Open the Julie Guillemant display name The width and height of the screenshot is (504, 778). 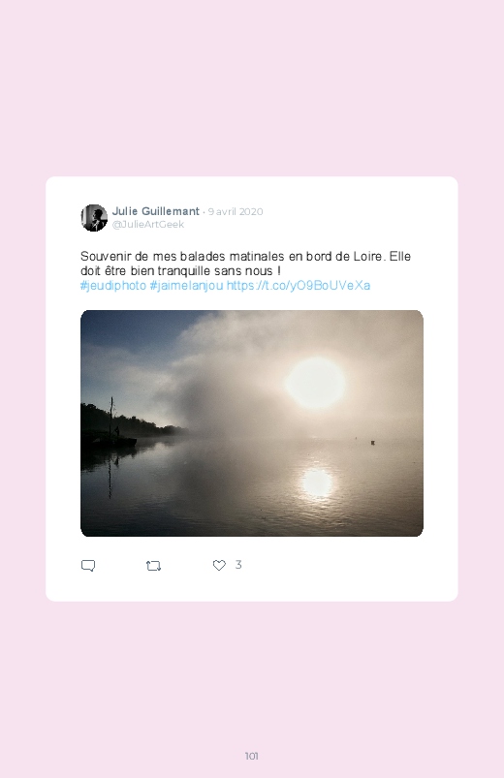click(x=155, y=211)
